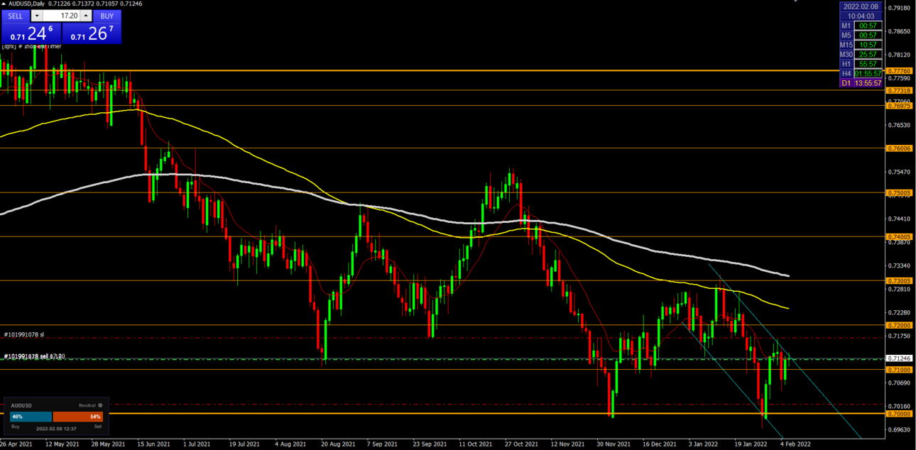Click the 0.79180 price scale value
The width and height of the screenshot is (916, 450).
click(x=900, y=8)
